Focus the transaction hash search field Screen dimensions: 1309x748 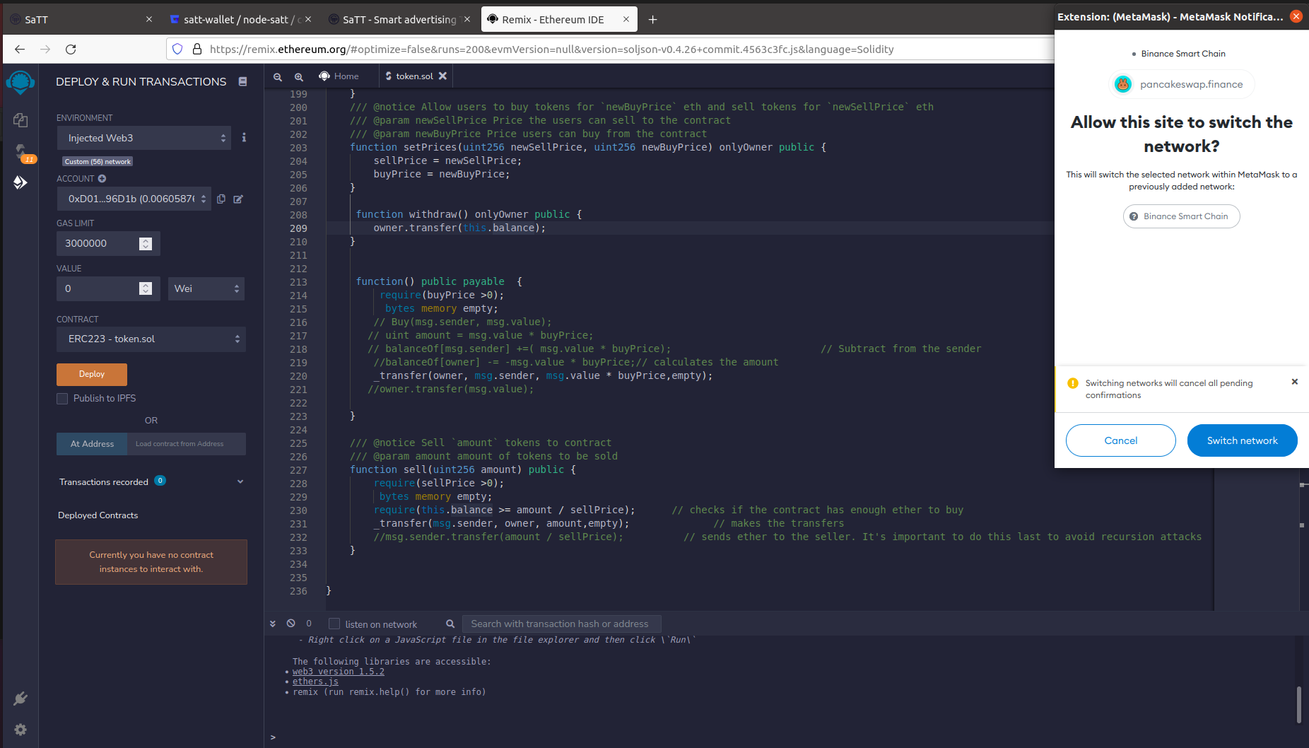[x=561, y=624]
